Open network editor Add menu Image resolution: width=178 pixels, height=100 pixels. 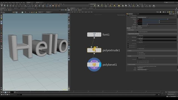(72, 12)
